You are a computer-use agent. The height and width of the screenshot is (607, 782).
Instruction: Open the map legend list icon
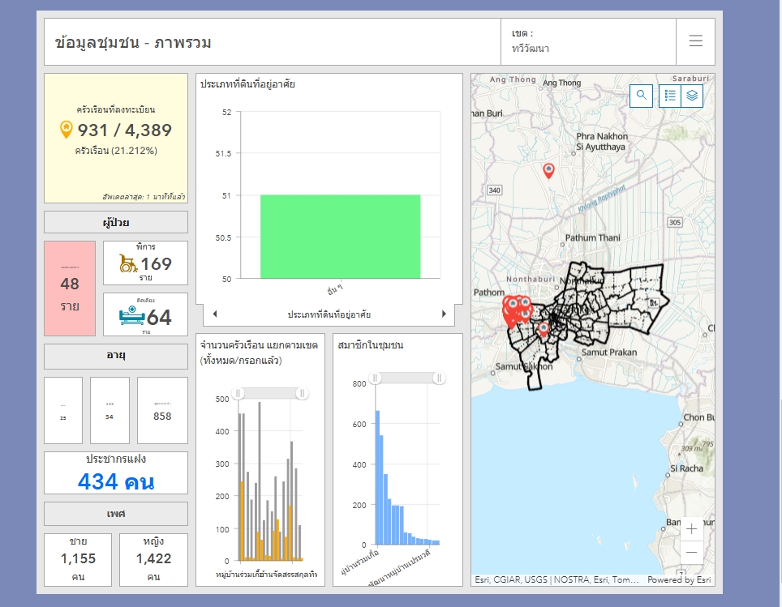click(x=670, y=96)
